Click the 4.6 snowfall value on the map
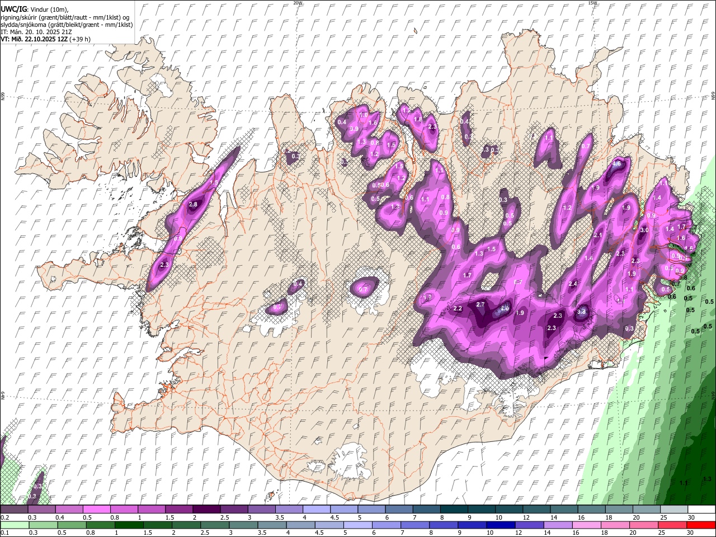 (x=616, y=164)
